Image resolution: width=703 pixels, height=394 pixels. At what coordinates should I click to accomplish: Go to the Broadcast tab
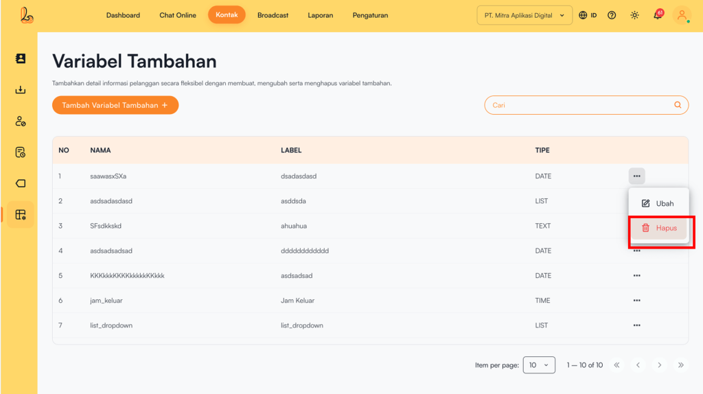273,15
